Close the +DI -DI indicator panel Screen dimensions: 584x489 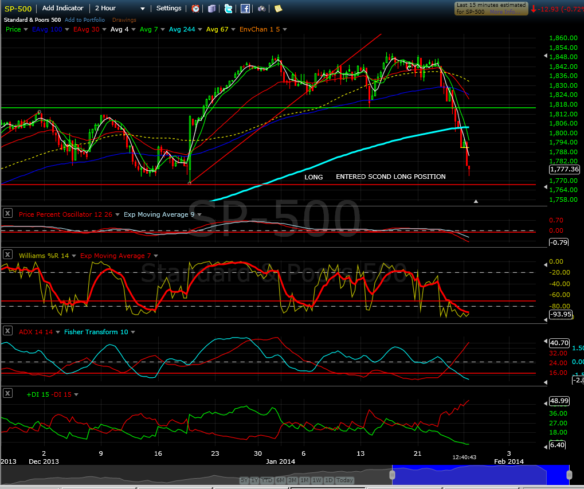point(7,393)
